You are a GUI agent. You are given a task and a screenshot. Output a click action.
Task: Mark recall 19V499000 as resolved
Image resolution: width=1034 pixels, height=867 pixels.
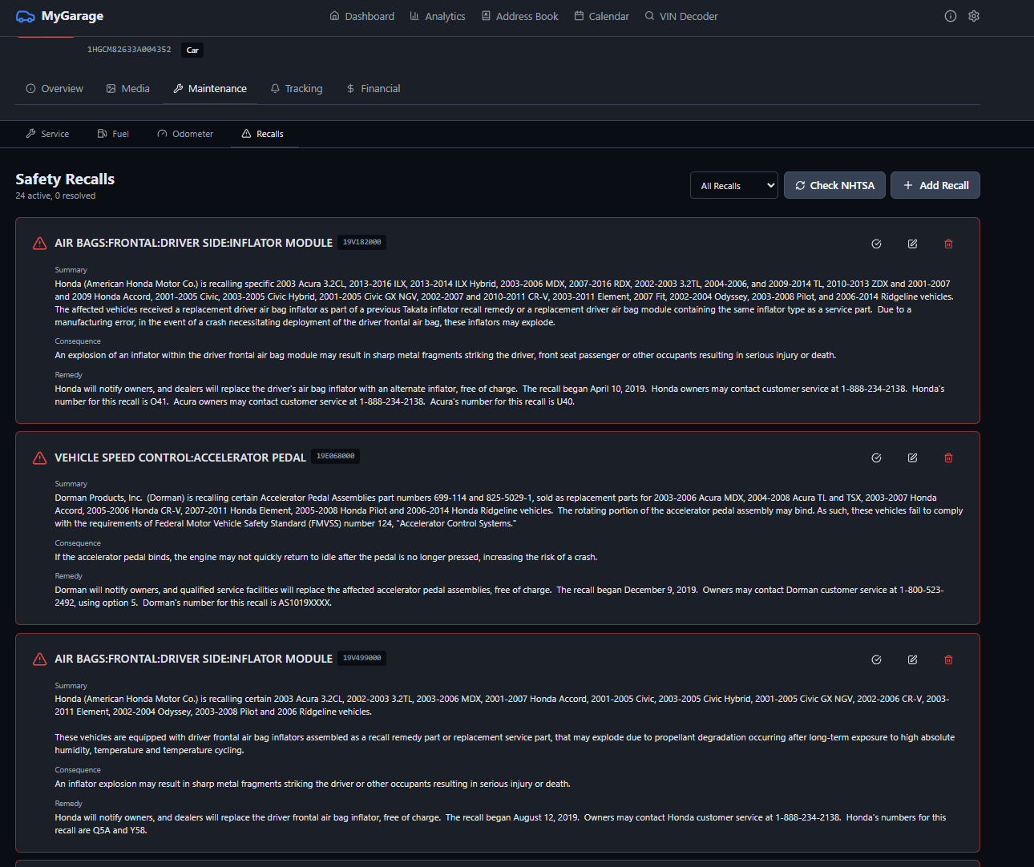[x=876, y=659]
